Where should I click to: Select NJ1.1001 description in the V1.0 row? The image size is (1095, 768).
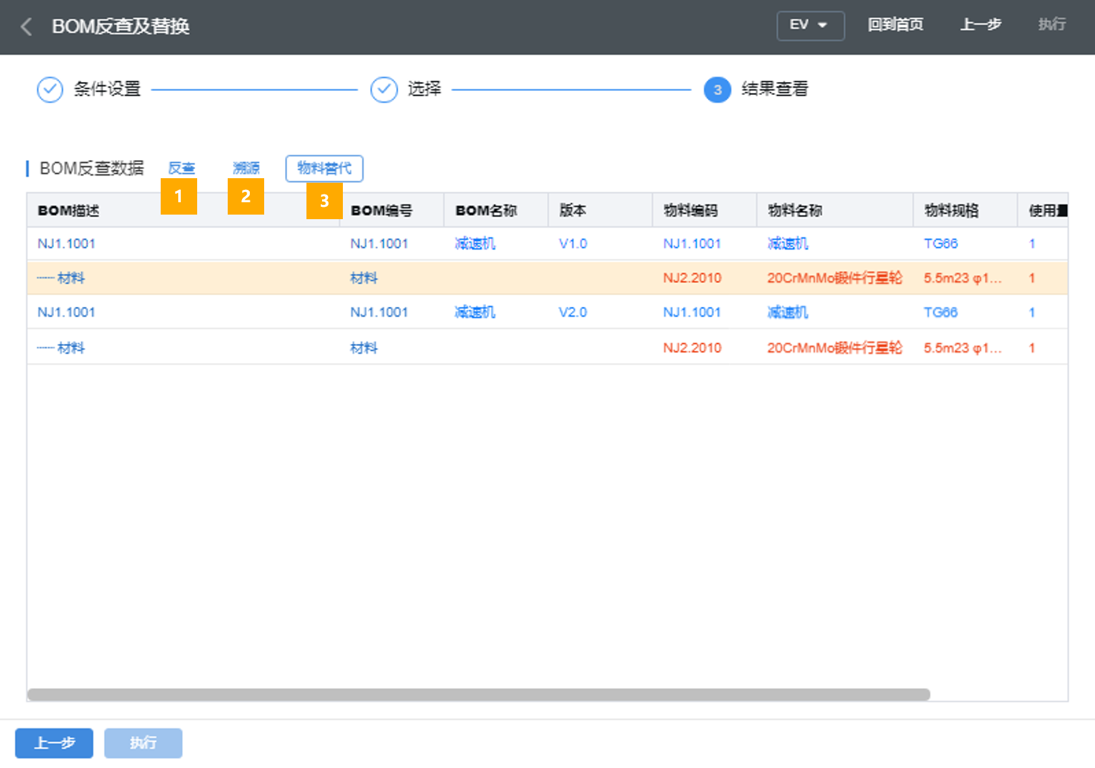(x=66, y=244)
